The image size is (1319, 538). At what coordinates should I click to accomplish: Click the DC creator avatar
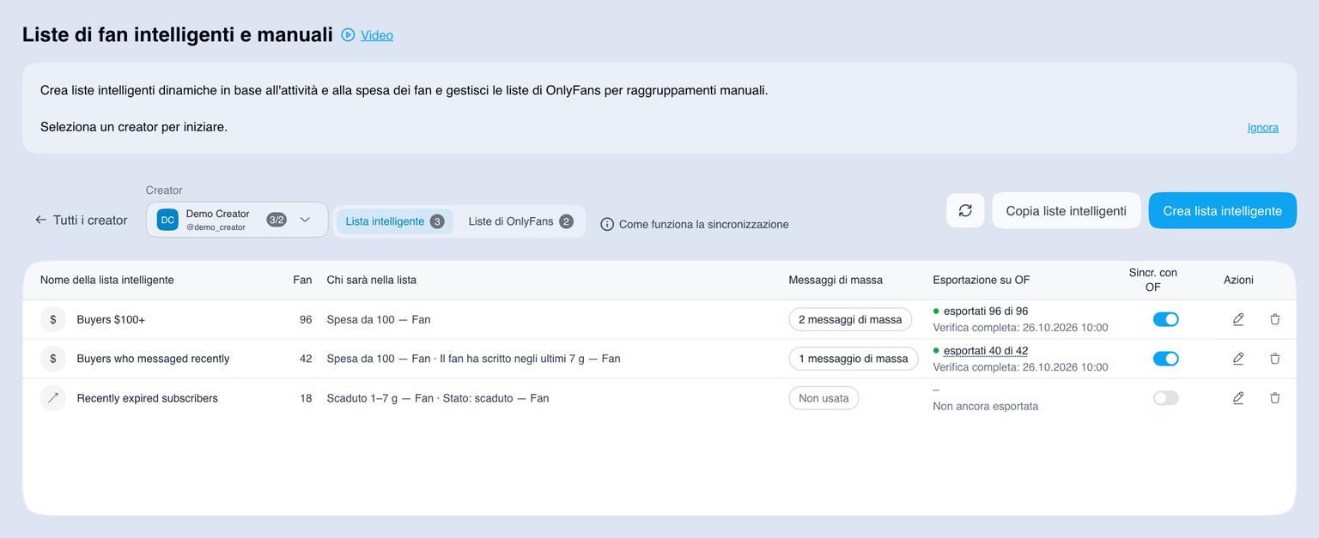click(167, 220)
